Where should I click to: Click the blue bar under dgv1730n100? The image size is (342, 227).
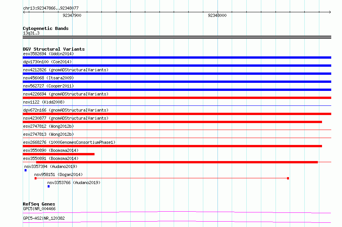177,66
